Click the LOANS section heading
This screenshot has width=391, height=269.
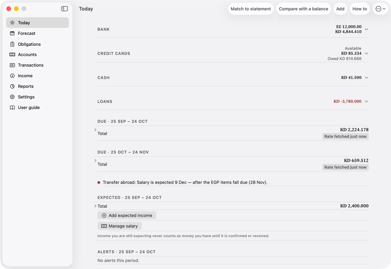click(105, 101)
